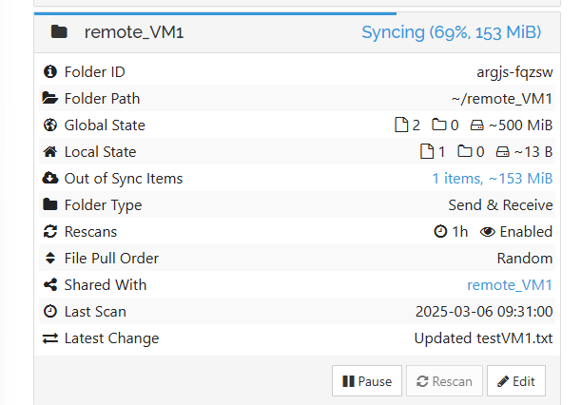Click the globe icon for Global State
Image resolution: width=581 pixels, height=405 pixels.
[50, 125]
